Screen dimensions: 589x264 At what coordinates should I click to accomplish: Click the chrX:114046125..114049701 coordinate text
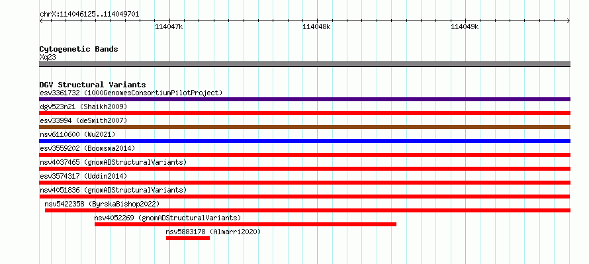89,15
